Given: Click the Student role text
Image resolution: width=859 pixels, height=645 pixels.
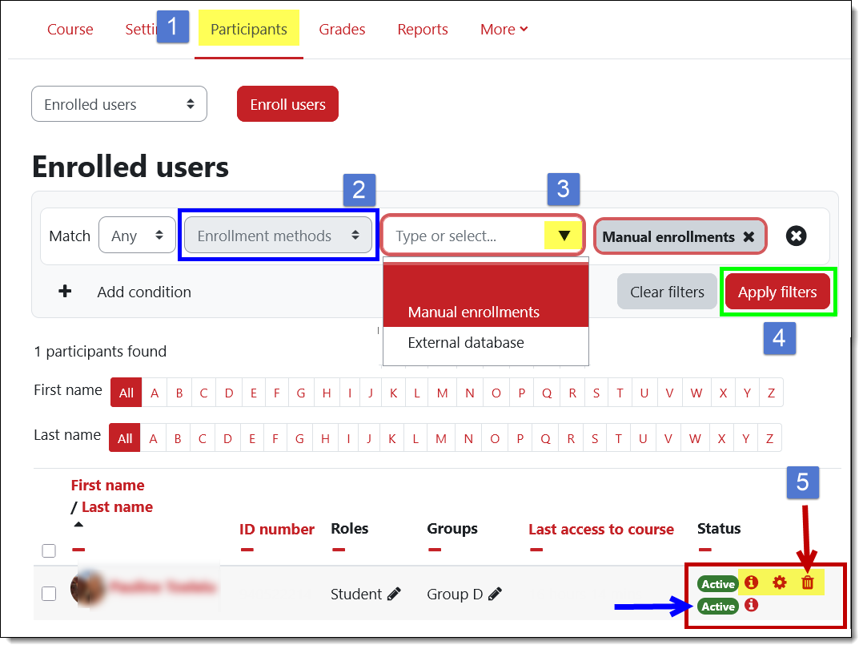Looking at the screenshot, I should coord(356,594).
